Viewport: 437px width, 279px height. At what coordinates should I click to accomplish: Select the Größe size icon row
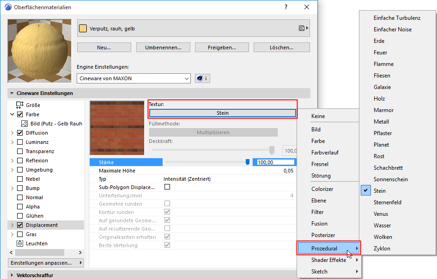coord(20,105)
